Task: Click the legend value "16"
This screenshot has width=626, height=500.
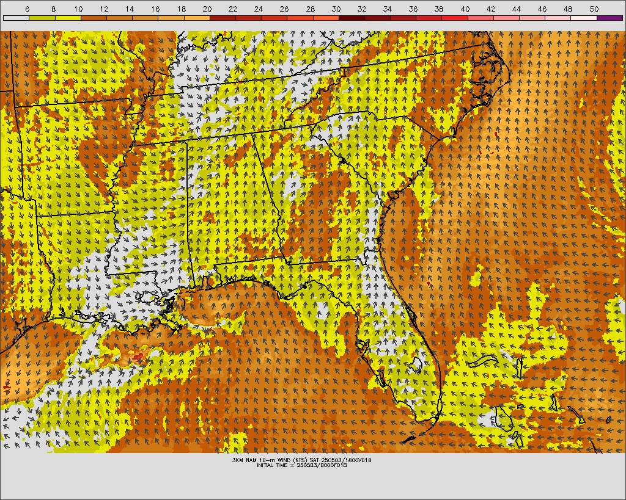Action: [156, 9]
